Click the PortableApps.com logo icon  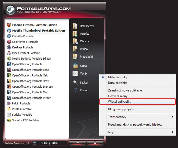10,10
